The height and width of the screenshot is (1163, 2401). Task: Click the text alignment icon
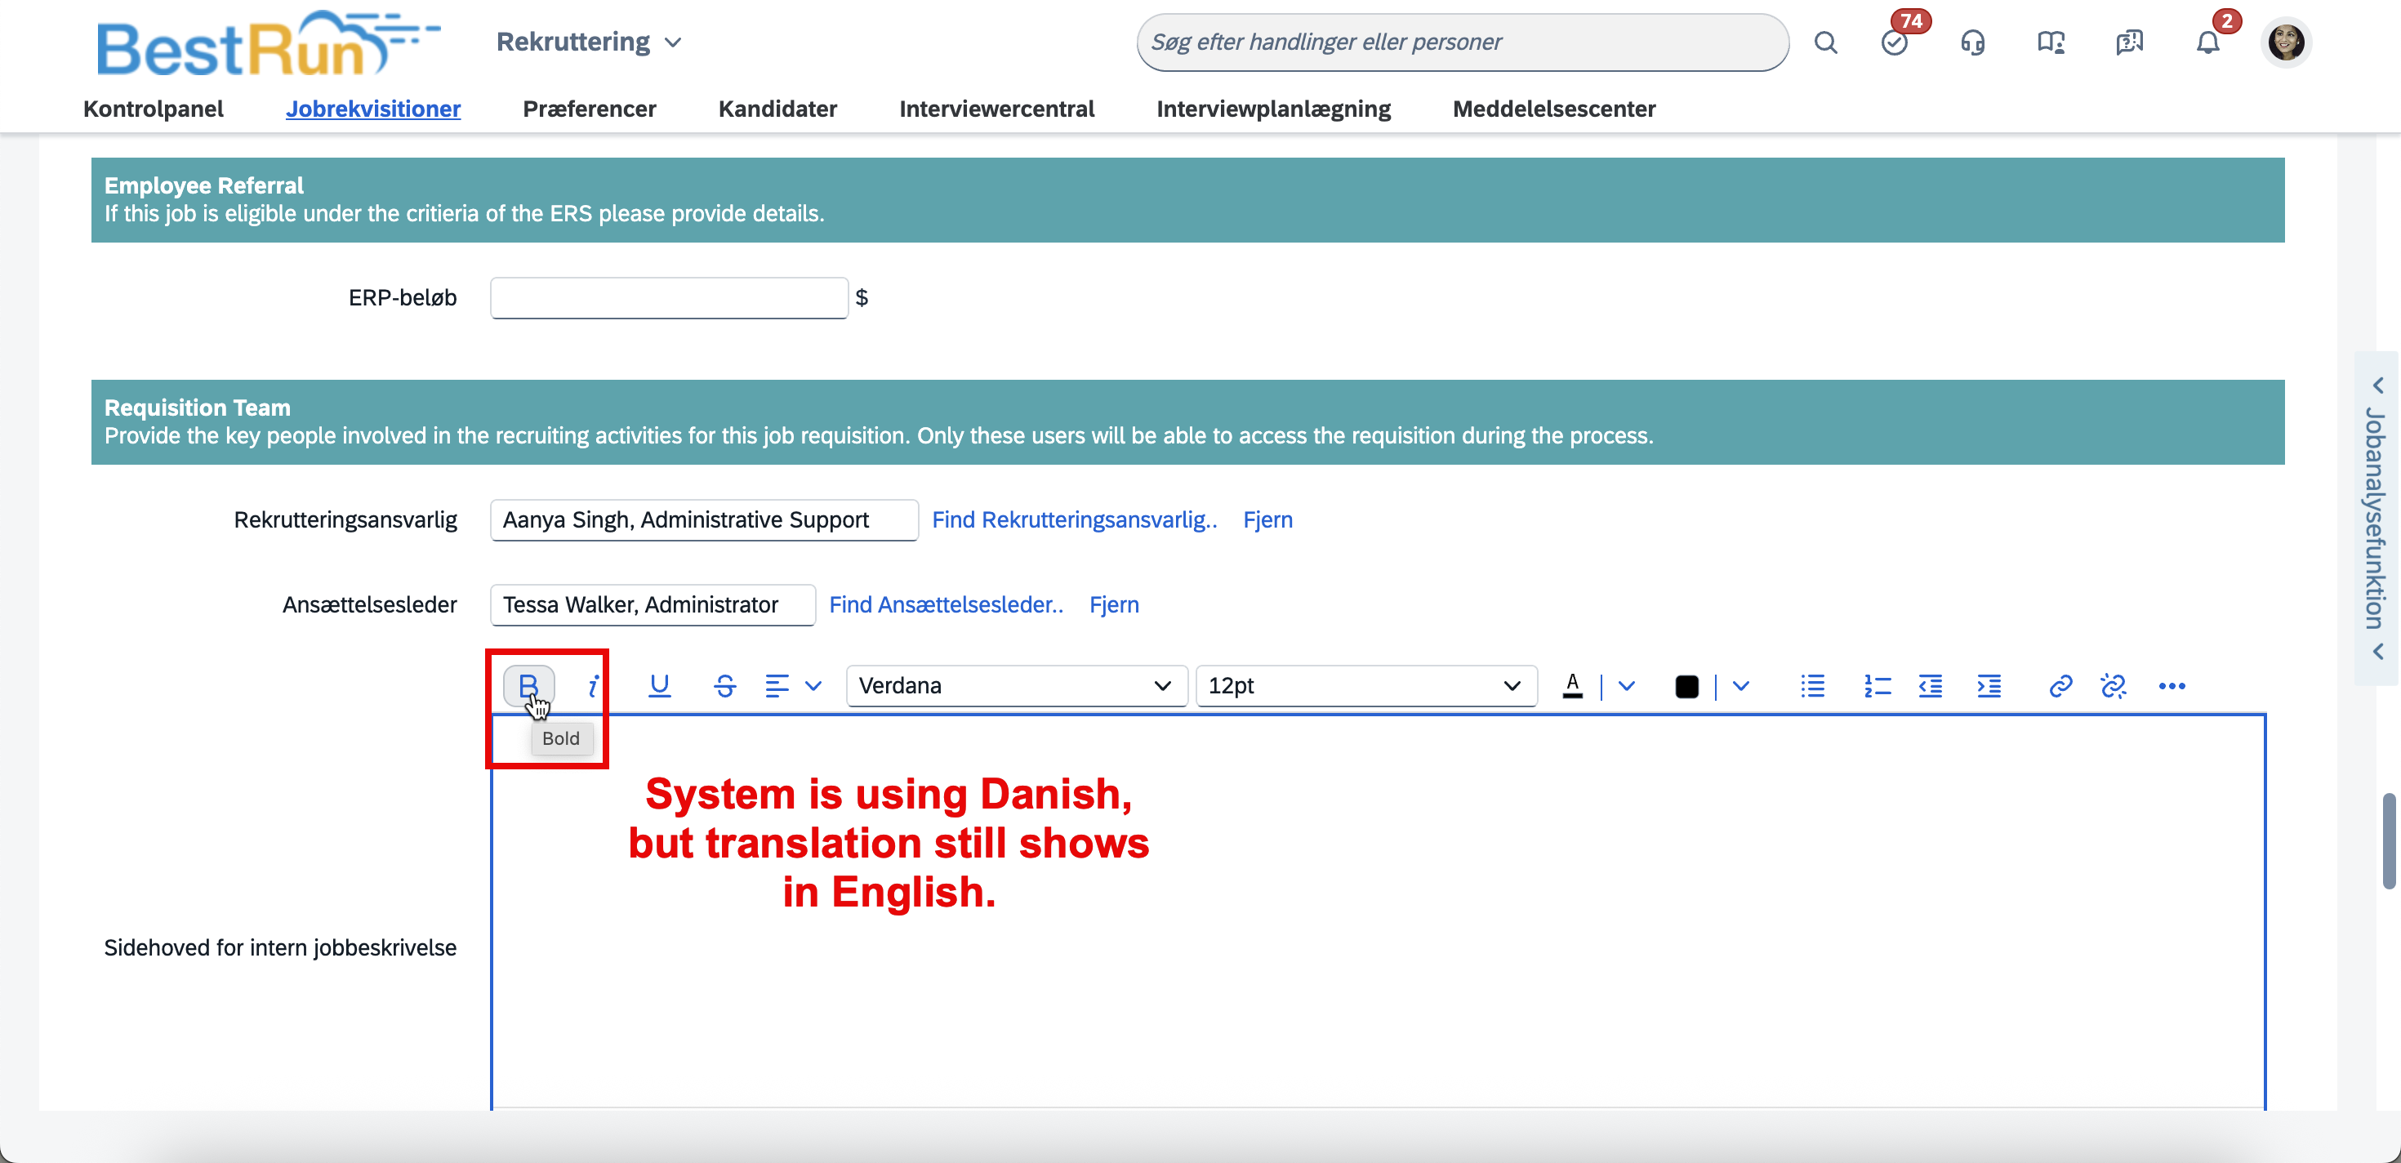click(x=777, y=686)
